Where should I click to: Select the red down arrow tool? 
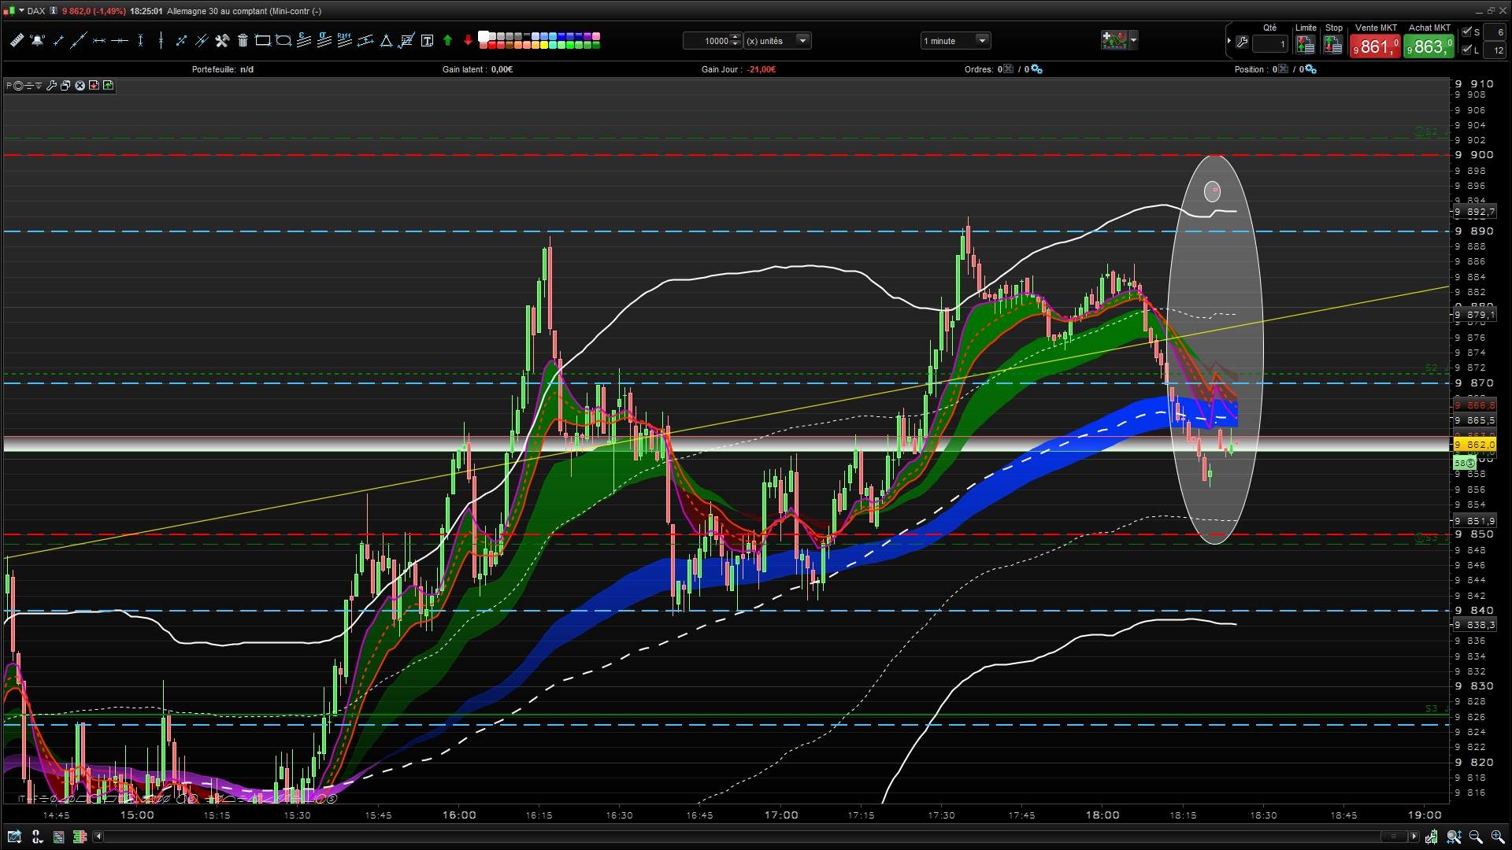coord(468,40)
